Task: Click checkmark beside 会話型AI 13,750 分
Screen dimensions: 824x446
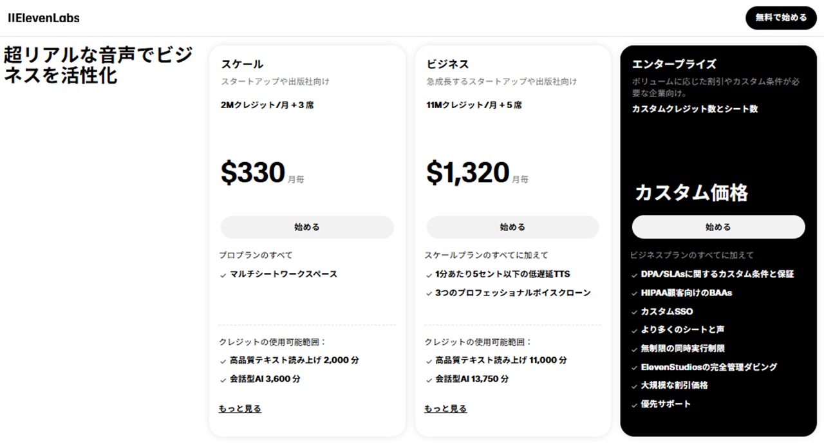Action: click(x=429, y=380)
